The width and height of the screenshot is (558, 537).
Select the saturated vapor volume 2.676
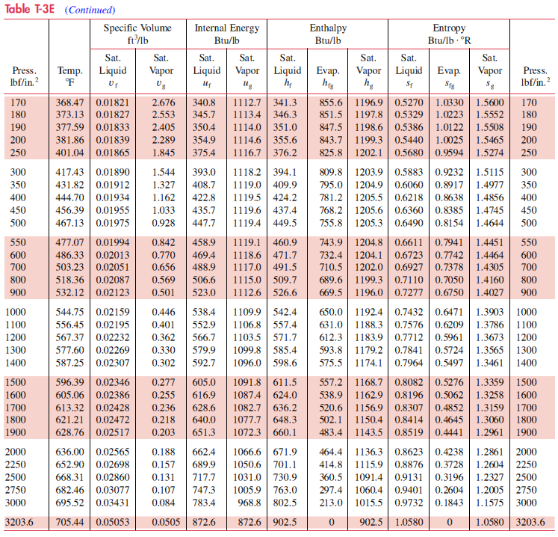tap(163, 102)
